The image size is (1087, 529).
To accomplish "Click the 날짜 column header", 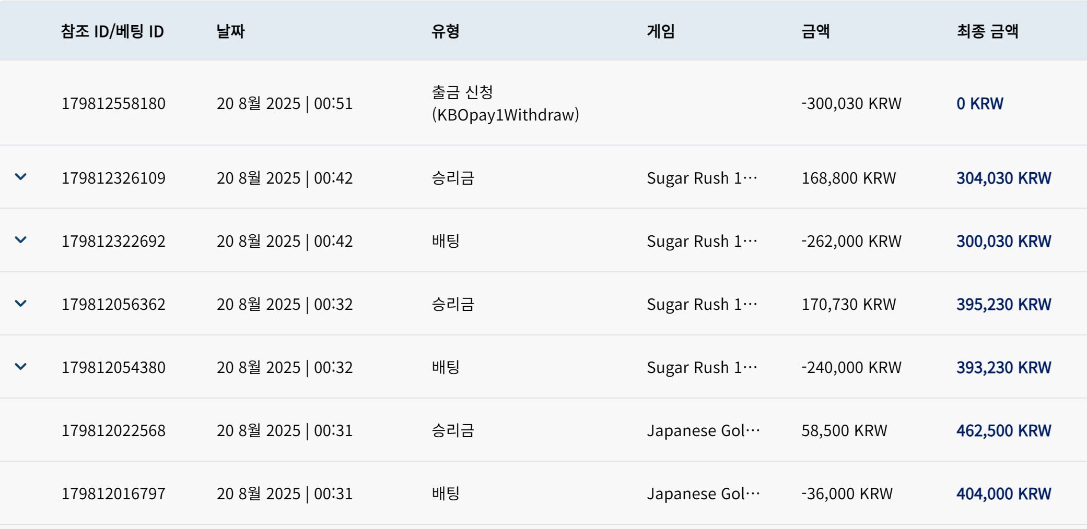I will point(230,31).
